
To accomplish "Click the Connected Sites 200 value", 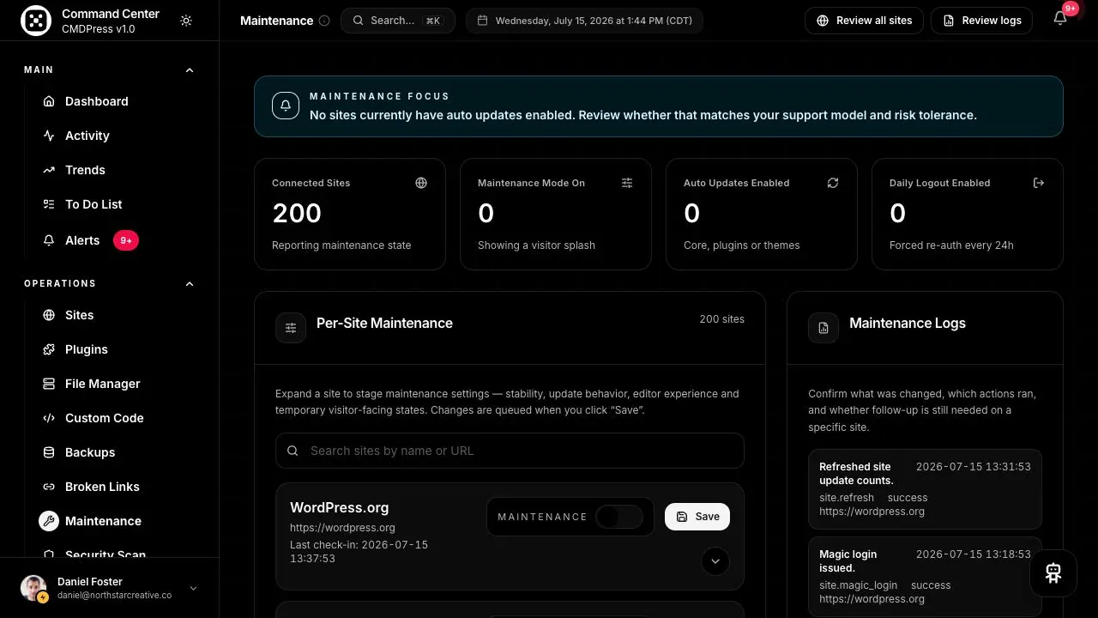I will [297, 213].
